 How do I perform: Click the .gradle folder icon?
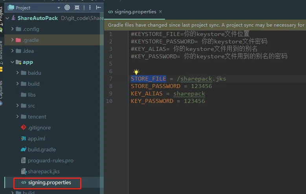18,40
